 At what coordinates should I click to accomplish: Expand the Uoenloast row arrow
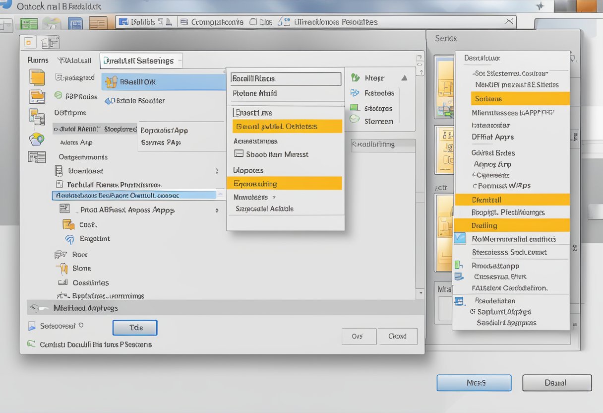point(217,171)
